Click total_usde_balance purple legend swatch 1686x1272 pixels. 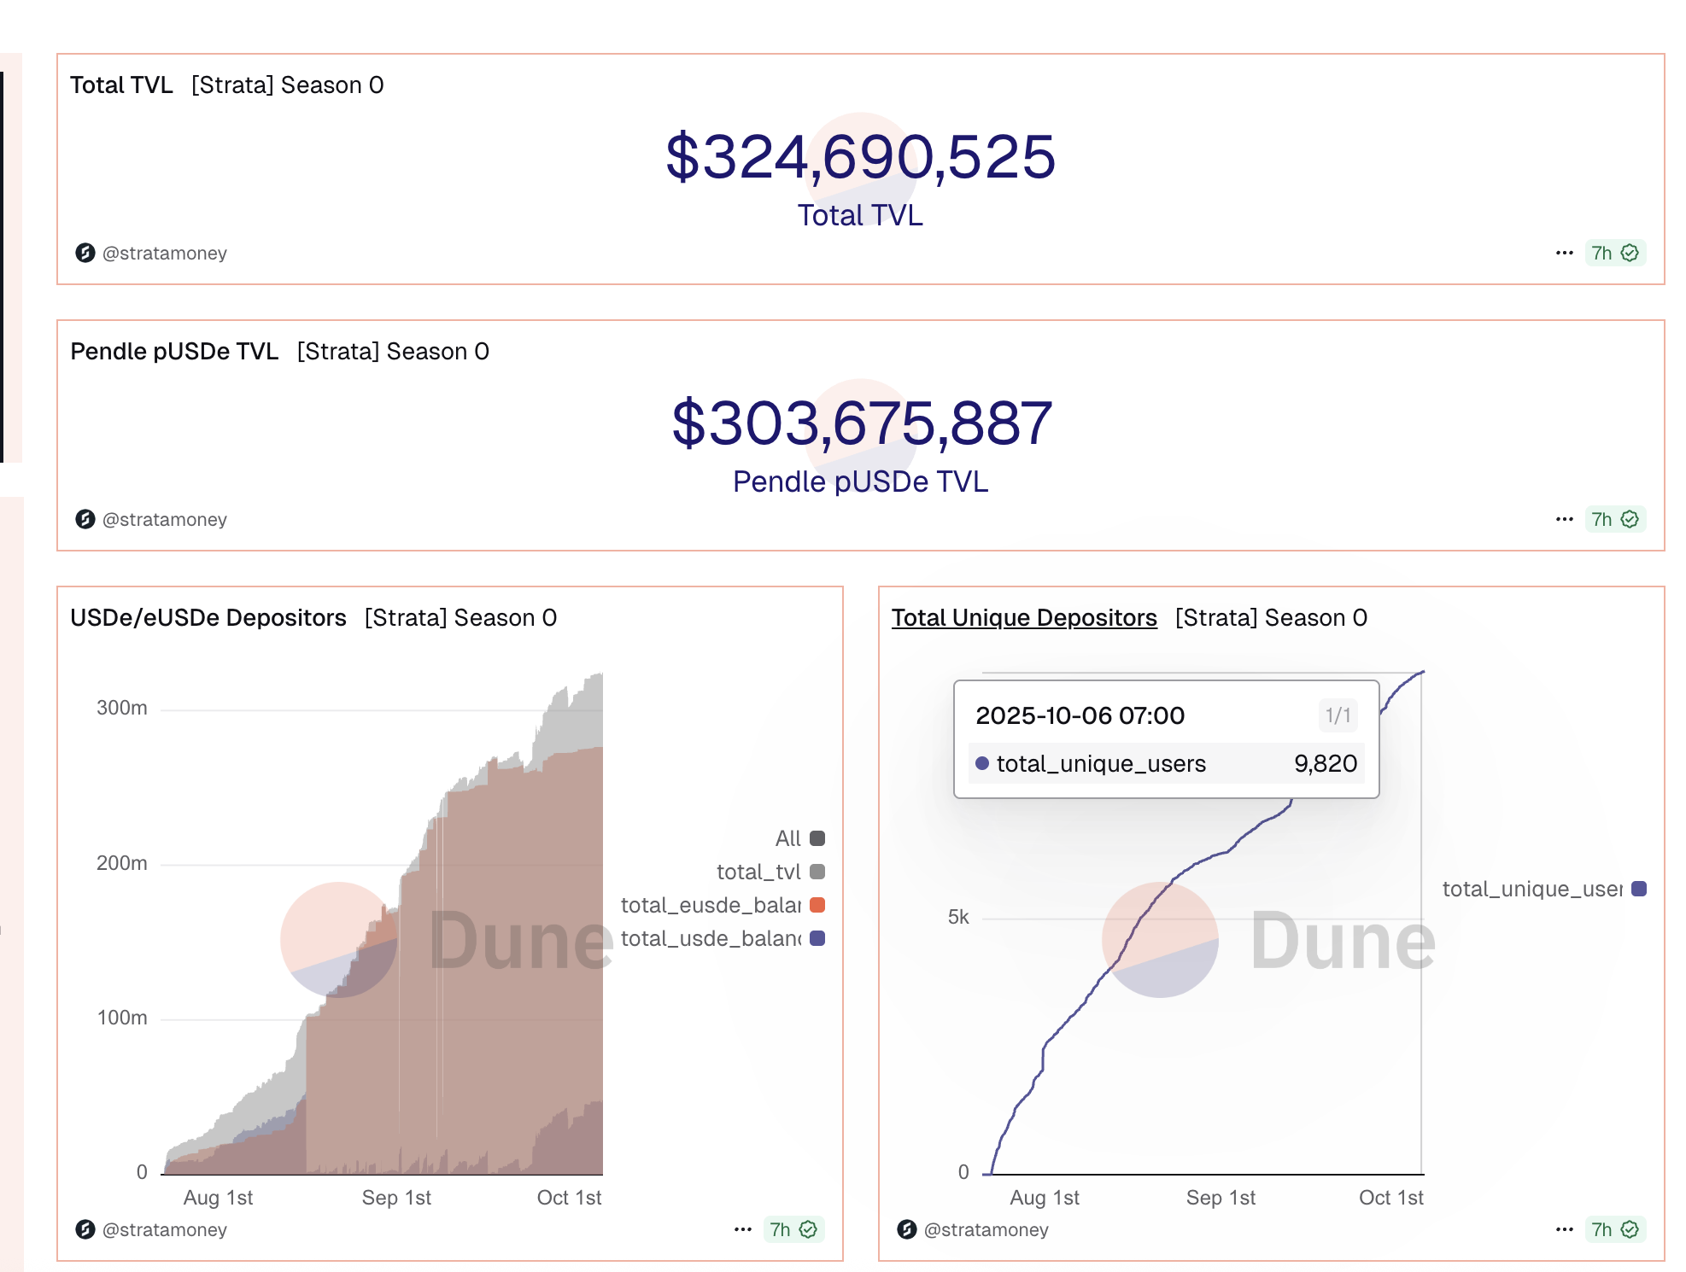click(x=817, y=938)
